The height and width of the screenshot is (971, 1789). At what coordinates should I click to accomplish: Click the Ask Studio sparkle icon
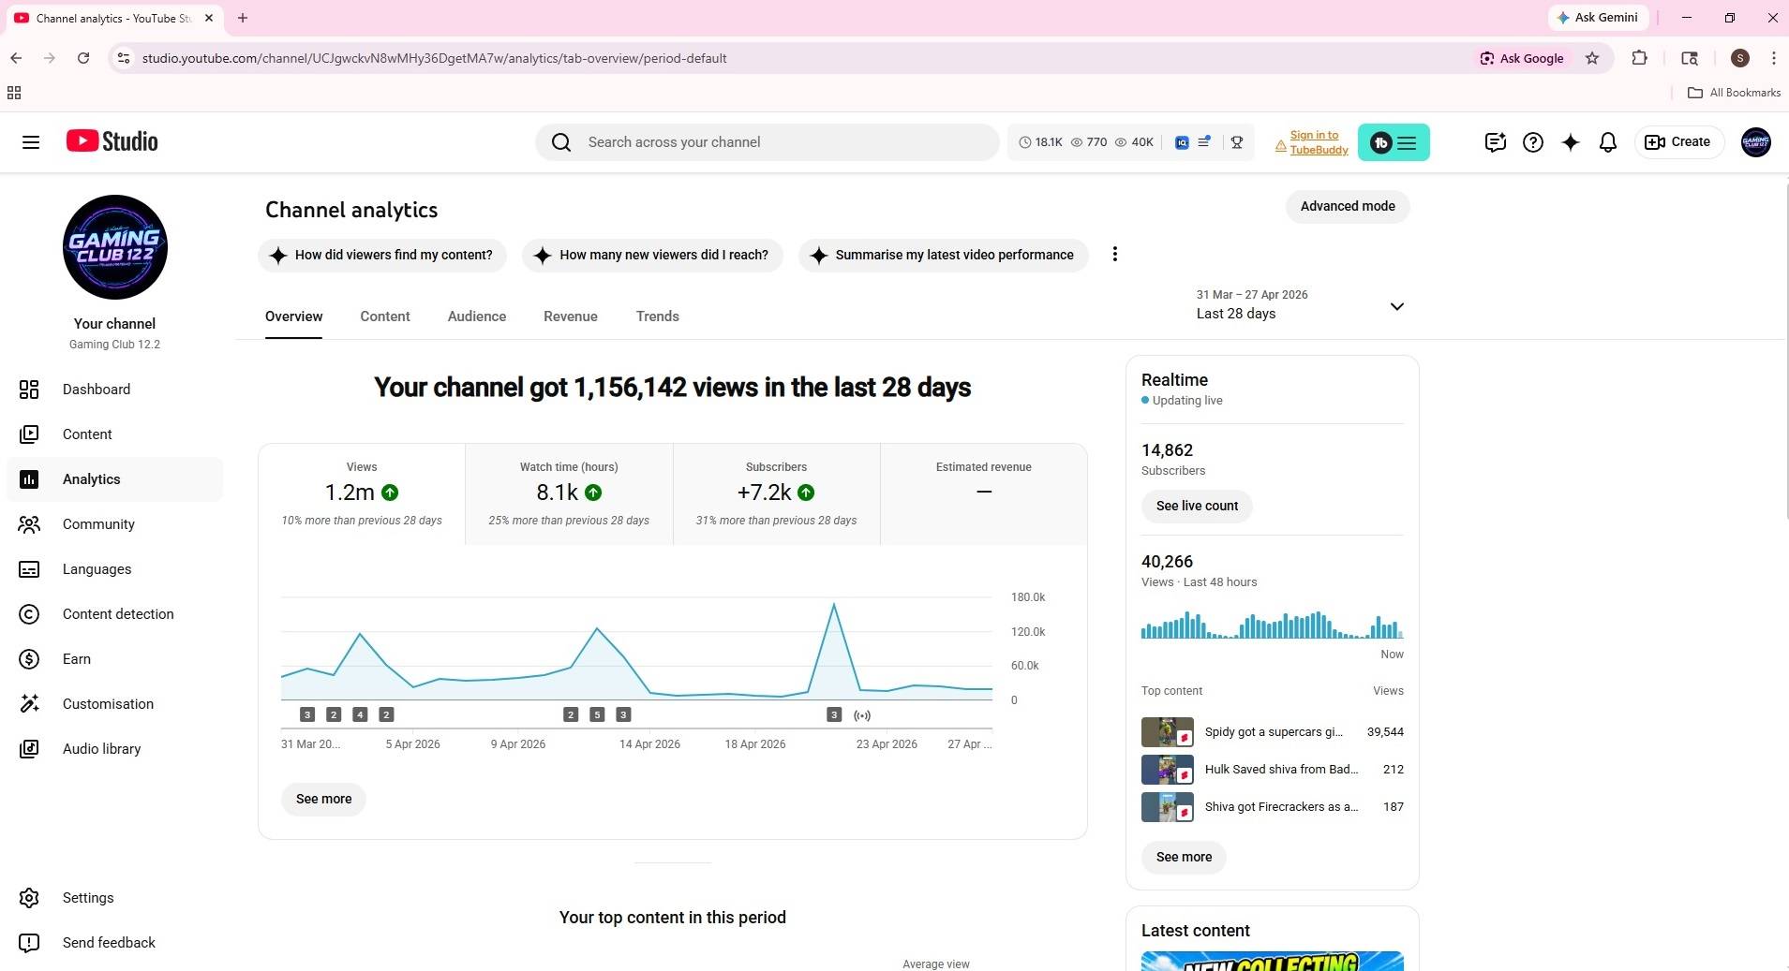[x=1570, y=142]
